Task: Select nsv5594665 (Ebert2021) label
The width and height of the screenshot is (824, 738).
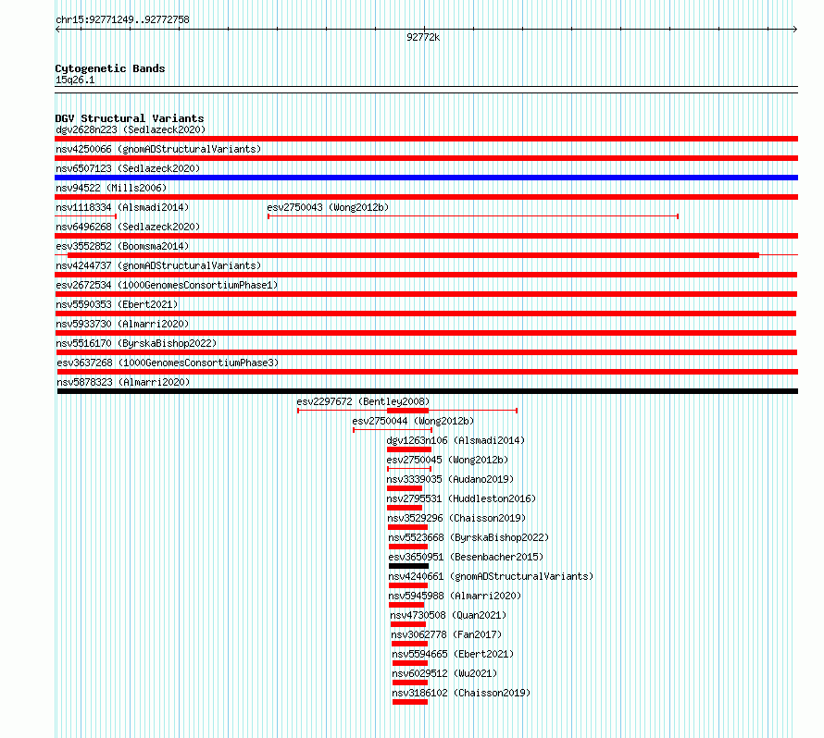Action: (x=453, y=654)
